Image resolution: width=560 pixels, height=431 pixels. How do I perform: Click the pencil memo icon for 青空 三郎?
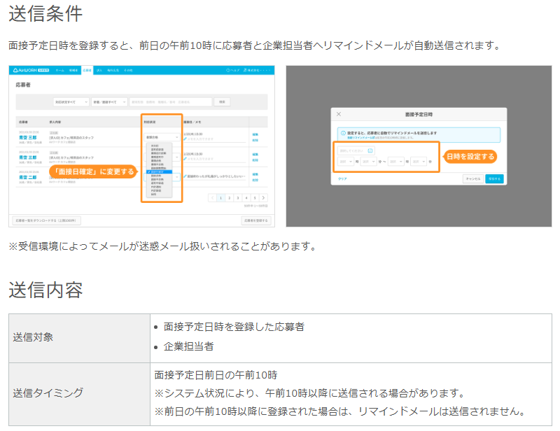(185, 139)
